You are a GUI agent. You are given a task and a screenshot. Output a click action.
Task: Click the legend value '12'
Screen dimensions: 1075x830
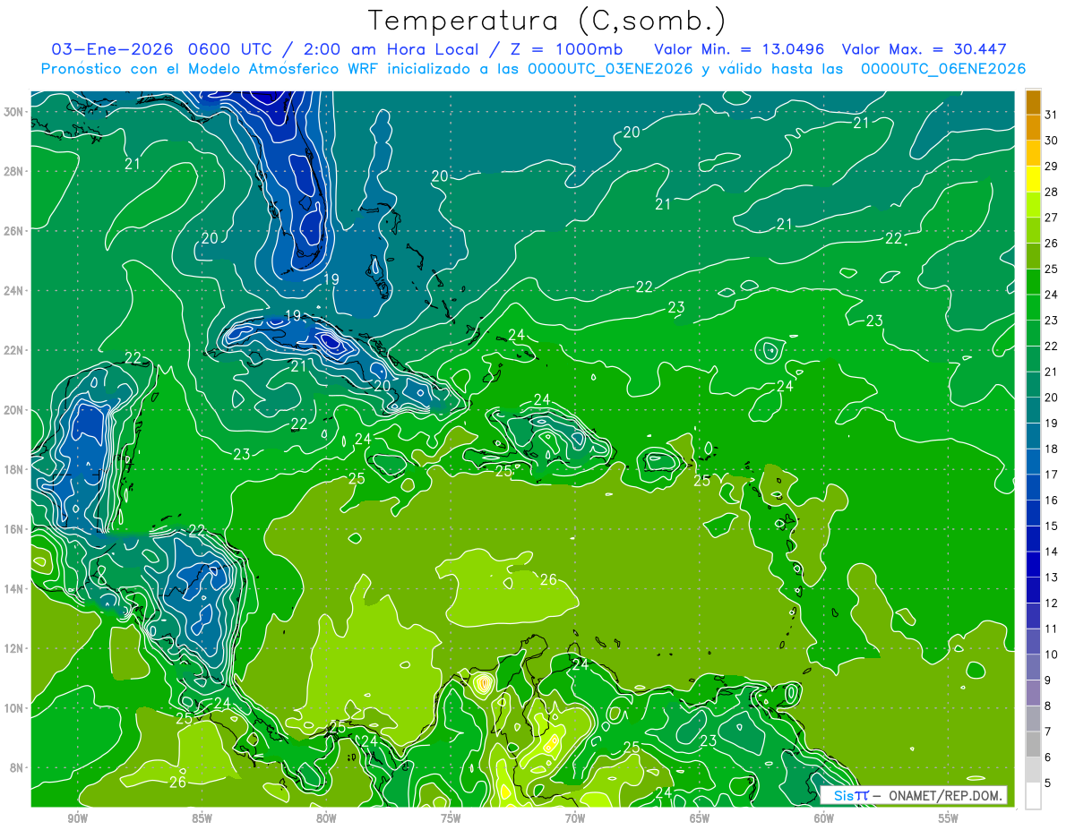[x=1052, y=603]
